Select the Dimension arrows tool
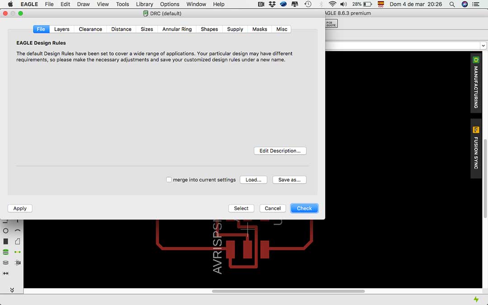 tap(5, 273)
